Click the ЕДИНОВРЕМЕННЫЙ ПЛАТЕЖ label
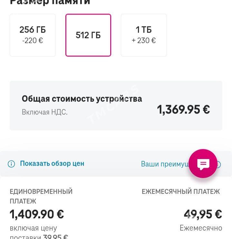The width and height of the screenshot is (232, 239). tap(41, 196)
